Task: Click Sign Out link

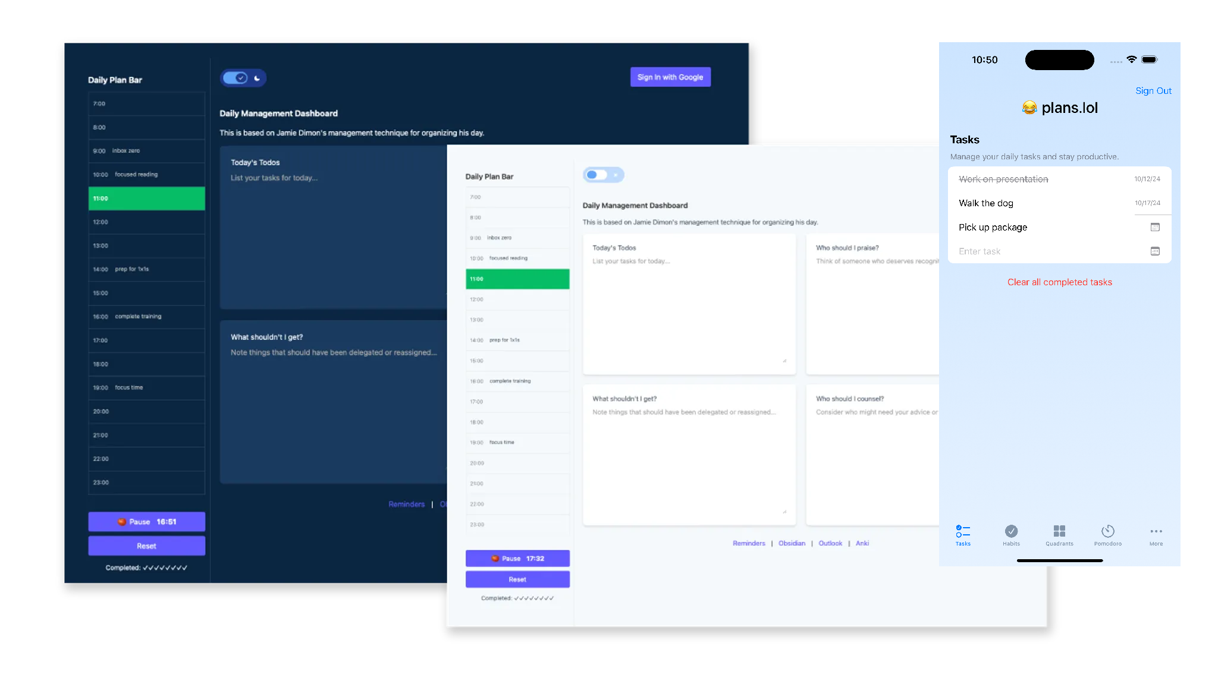Action: [x=1153, y=91]
